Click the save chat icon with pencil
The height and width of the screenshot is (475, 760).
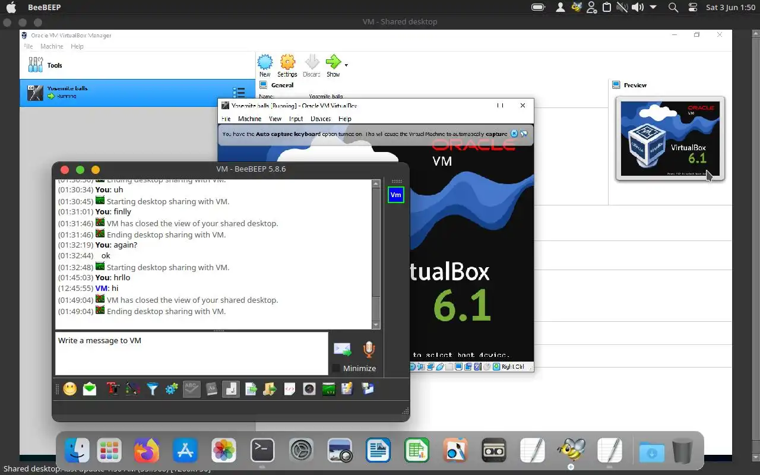click(348, 389)
